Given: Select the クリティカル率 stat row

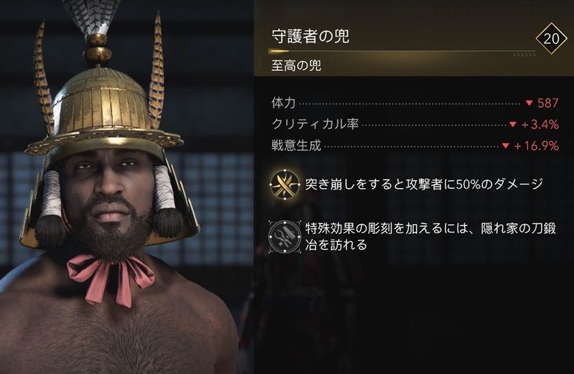Looking at the screenshot, I should click(x=415, y=124).
